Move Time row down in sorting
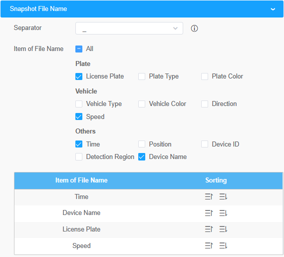Viewport: 284px width, 257px height. point(223,196)
